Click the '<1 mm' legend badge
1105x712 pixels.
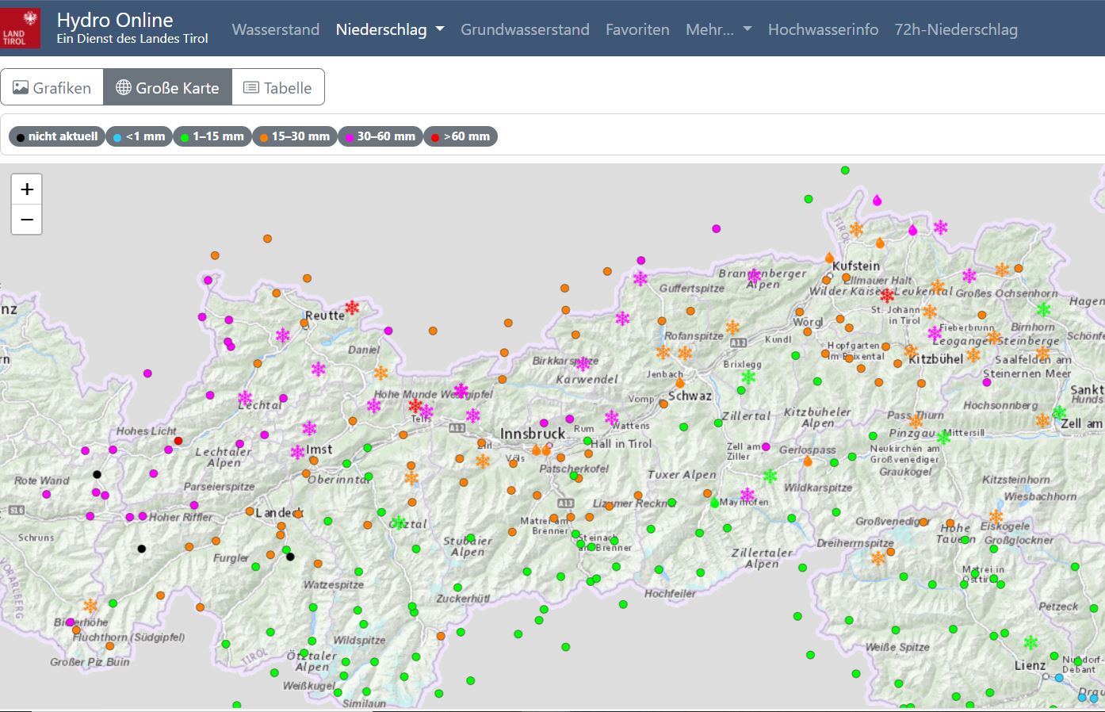pyautogui.click(x=139, y=136)
